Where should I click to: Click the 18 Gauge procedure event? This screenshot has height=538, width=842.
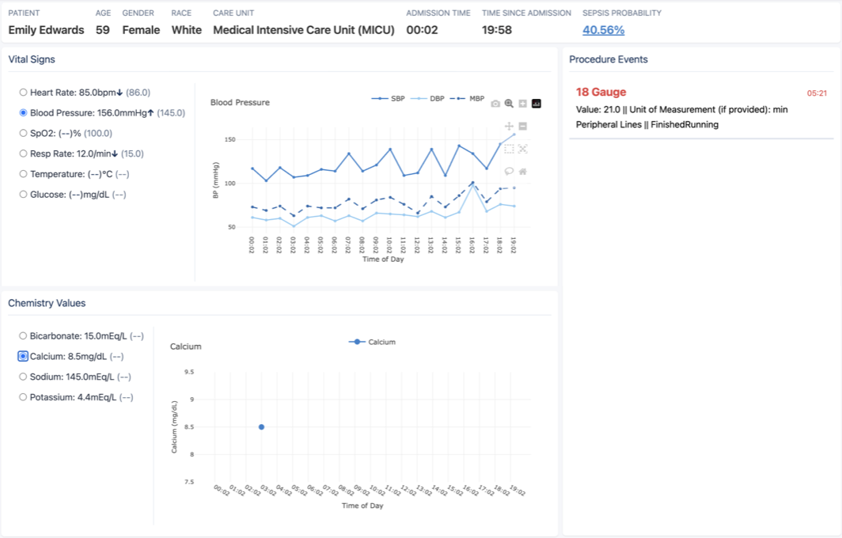[x=601, y=92]
